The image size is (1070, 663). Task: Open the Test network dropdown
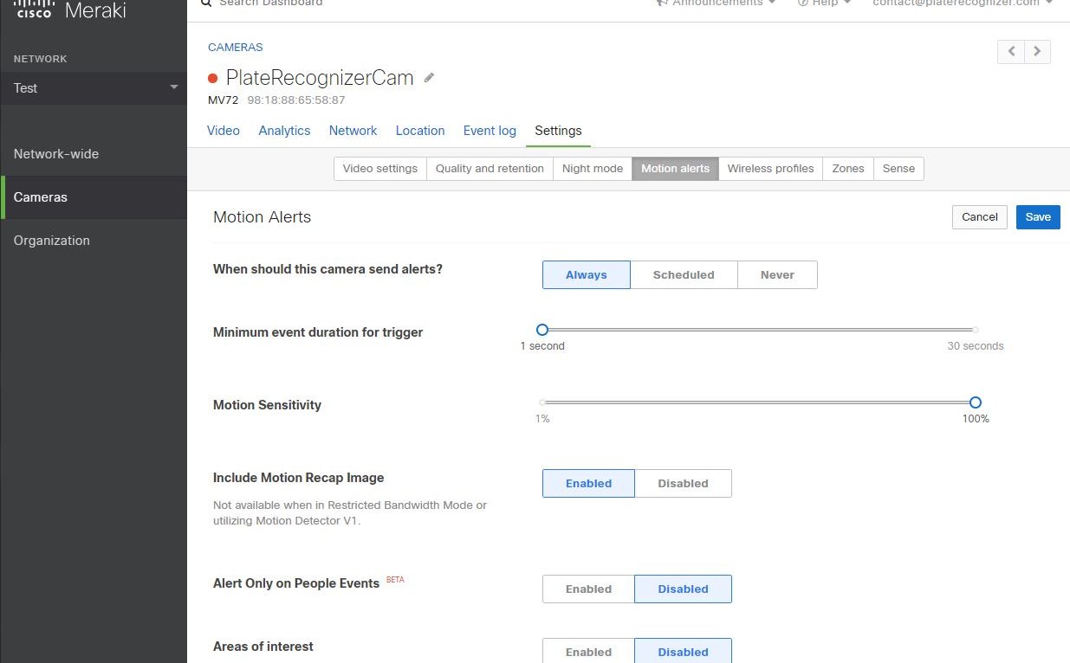pyautogui.click(x=94, y=87)
